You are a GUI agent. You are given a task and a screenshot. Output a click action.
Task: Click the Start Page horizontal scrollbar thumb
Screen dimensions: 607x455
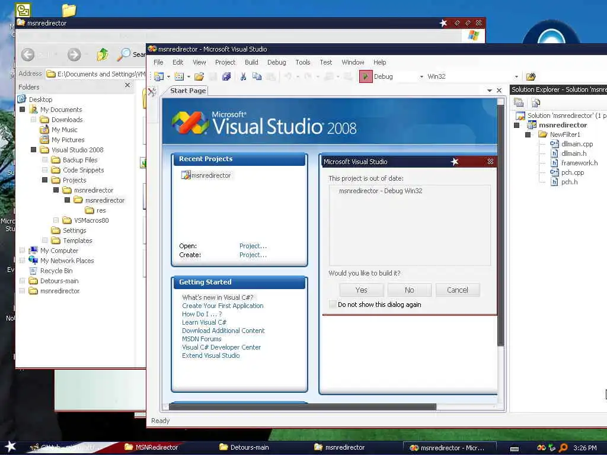point(302,406)
